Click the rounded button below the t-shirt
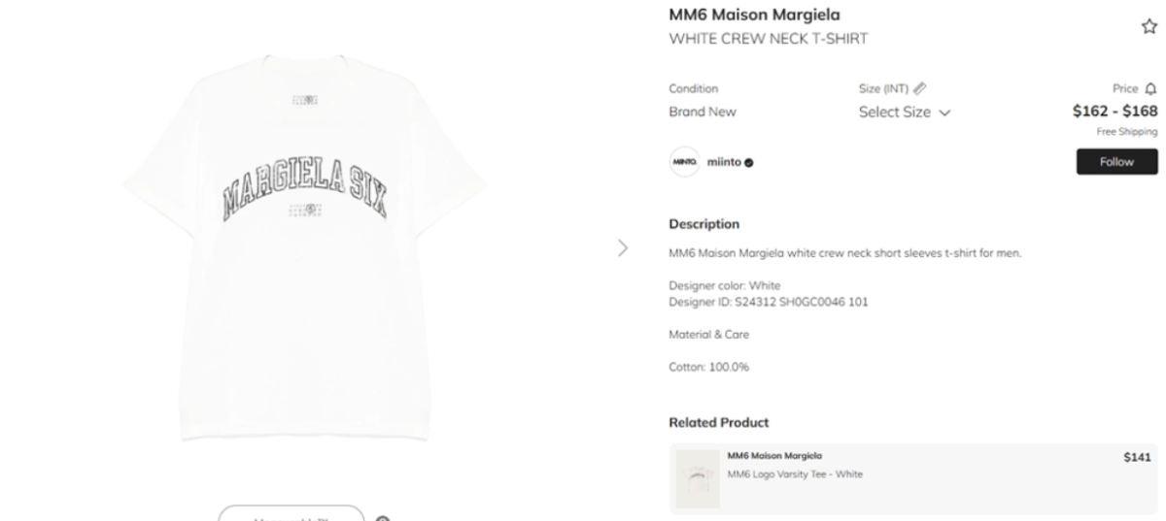1166x521 pixels. (291, 513)
